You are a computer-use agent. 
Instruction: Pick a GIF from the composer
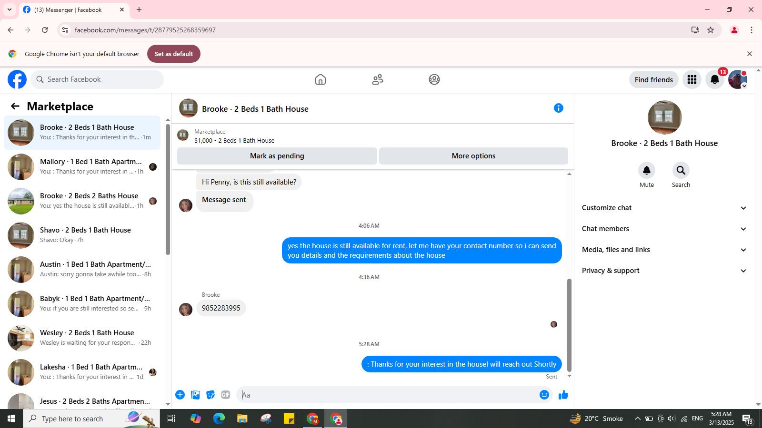226,395
